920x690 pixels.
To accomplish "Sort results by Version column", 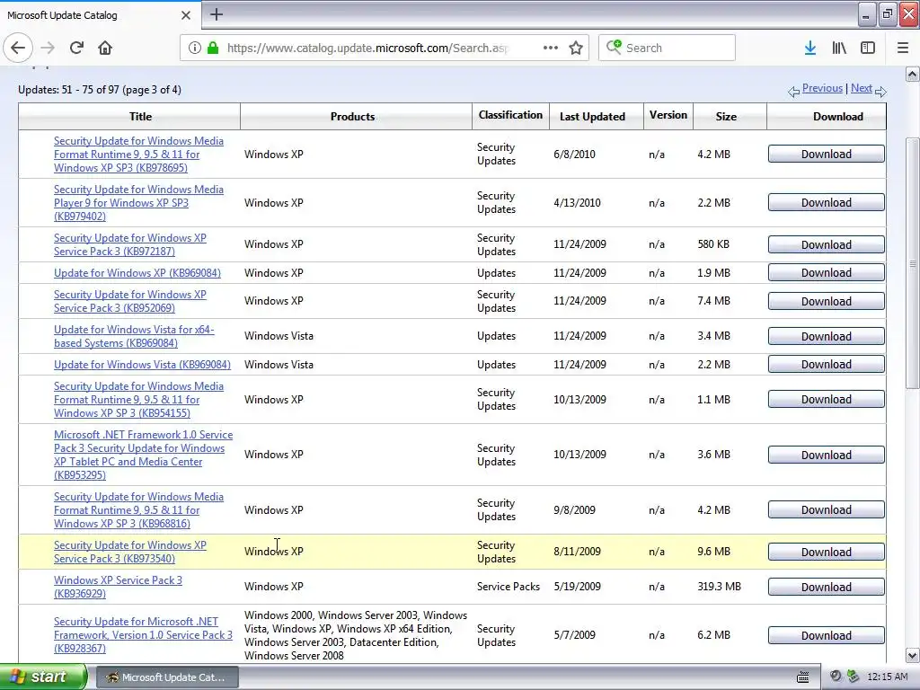I will click(668, 115).
